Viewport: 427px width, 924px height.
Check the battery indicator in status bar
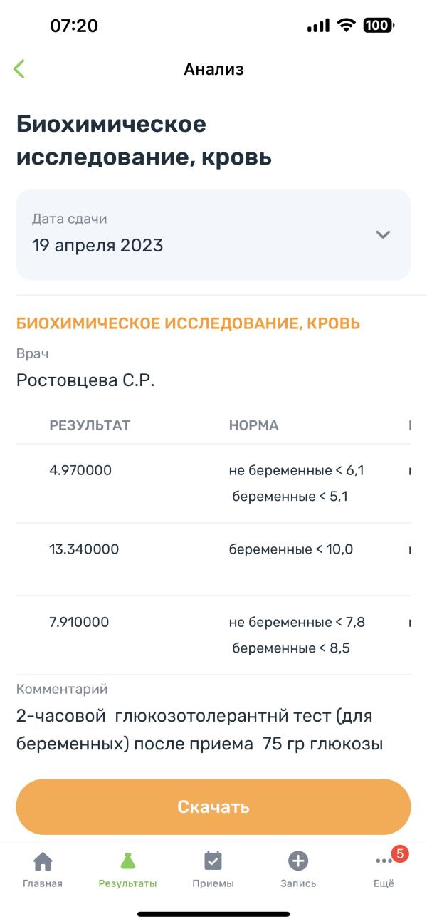(378, 26)
